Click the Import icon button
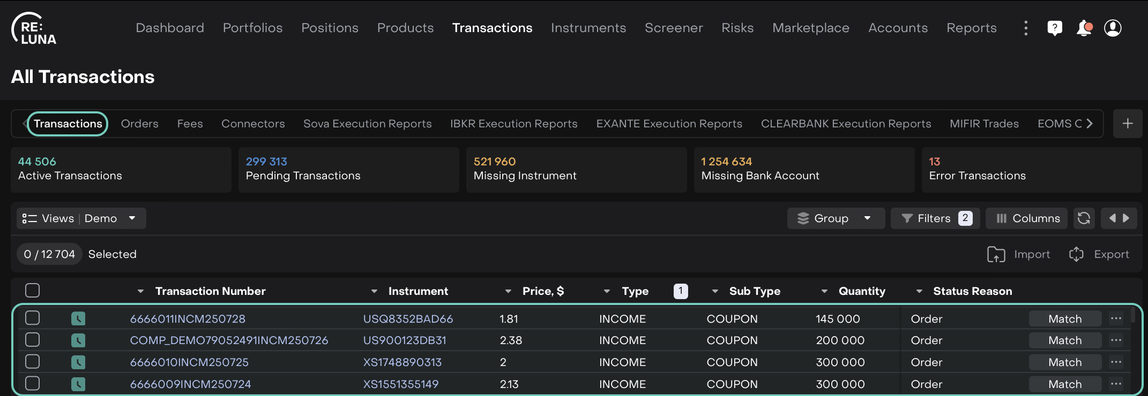The height and width of the screenshot is (396, 1148). coord(996,255)
